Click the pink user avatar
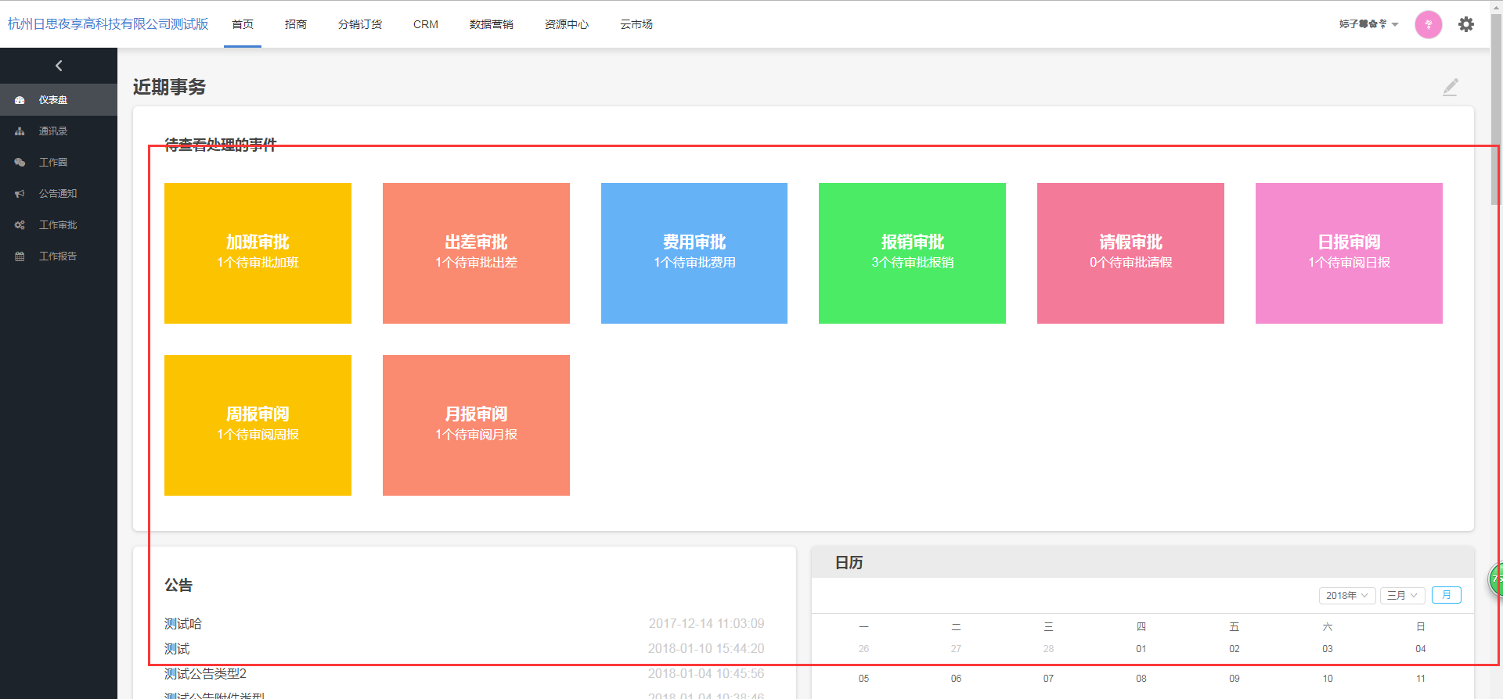Image resolution: width=1503 pixels, height=699 pixels. pyautogui.click(x=1428, y=24)
